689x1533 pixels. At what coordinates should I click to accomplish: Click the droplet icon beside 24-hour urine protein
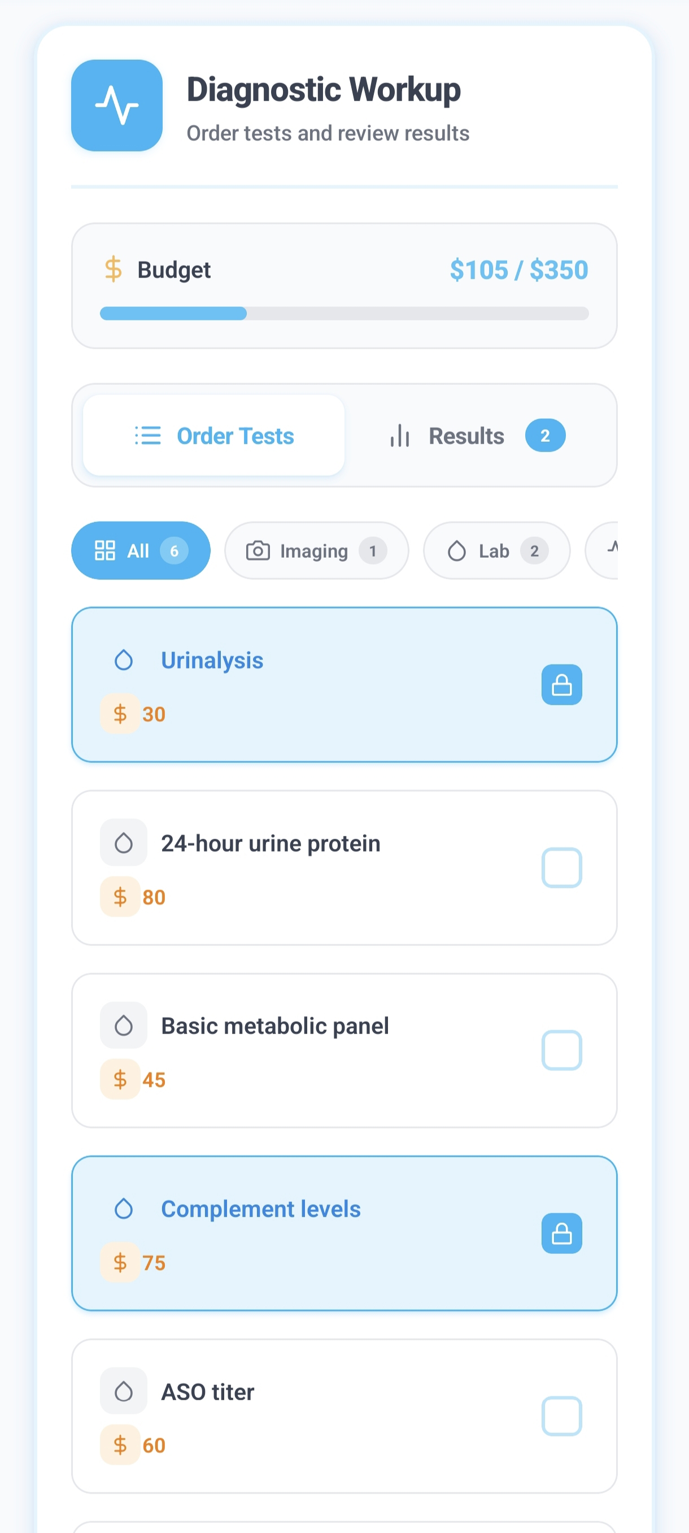(x=124, y=843)
